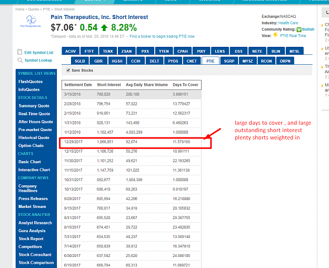The image size is (329, 268).
Task: Switch to the CCIH symbol tab
Action: coord(136,61)
